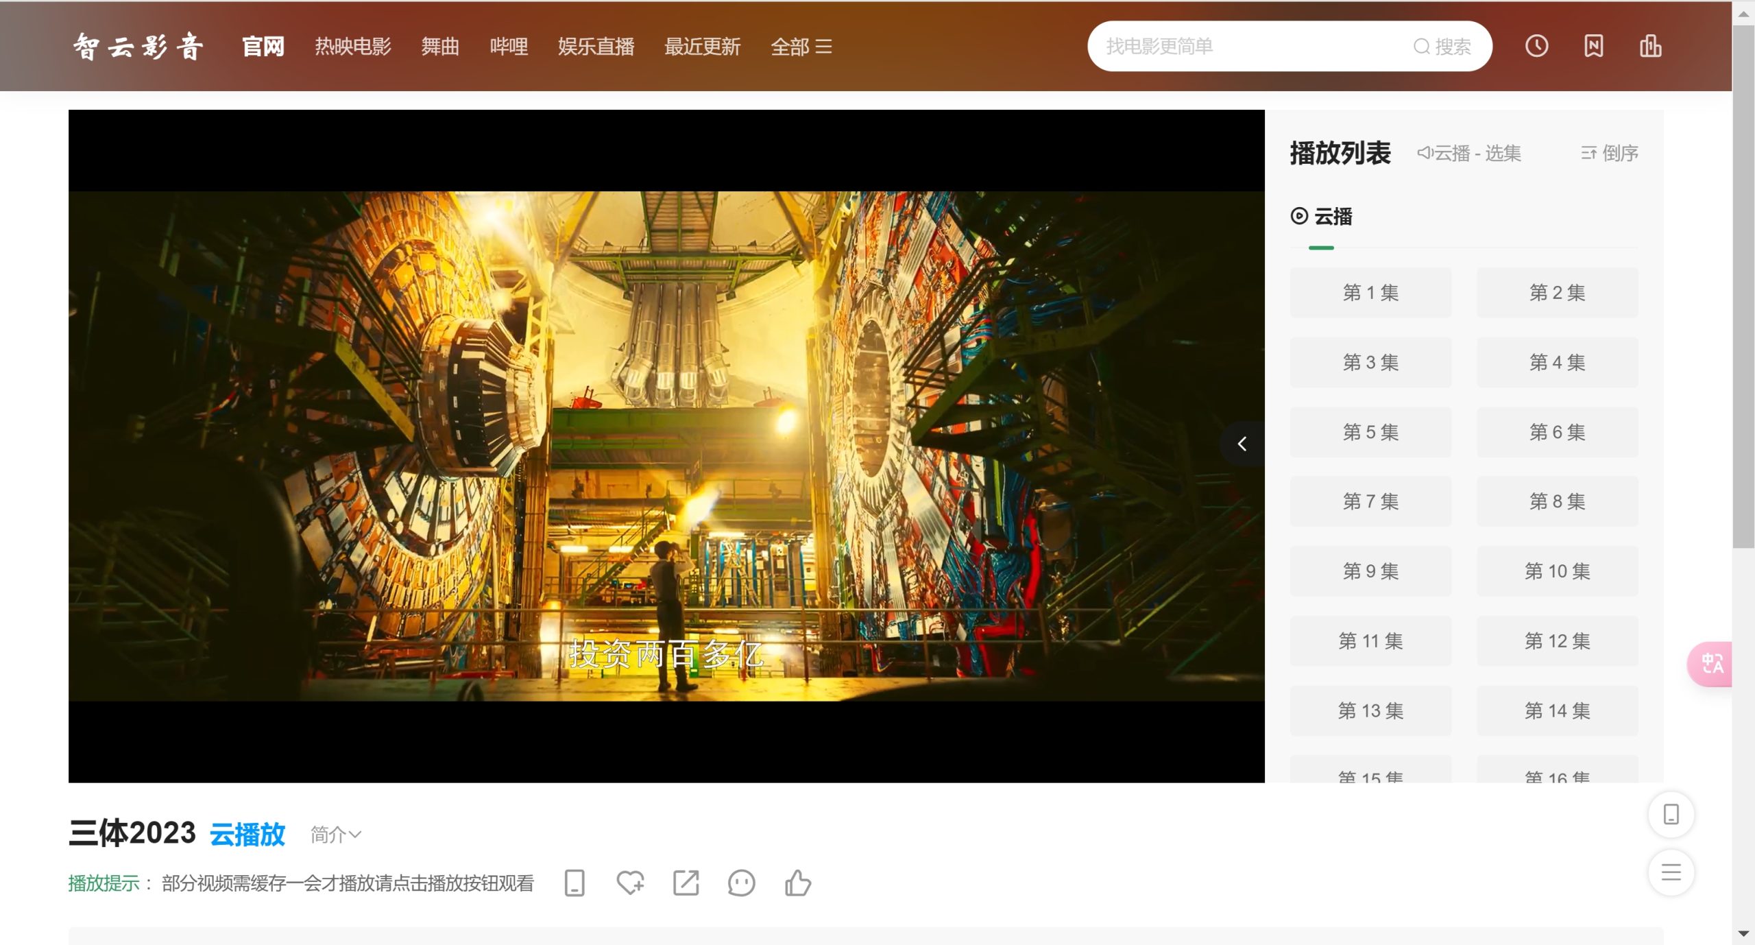
Task: Click the 三体2023 title text
Action: point(132,833)
